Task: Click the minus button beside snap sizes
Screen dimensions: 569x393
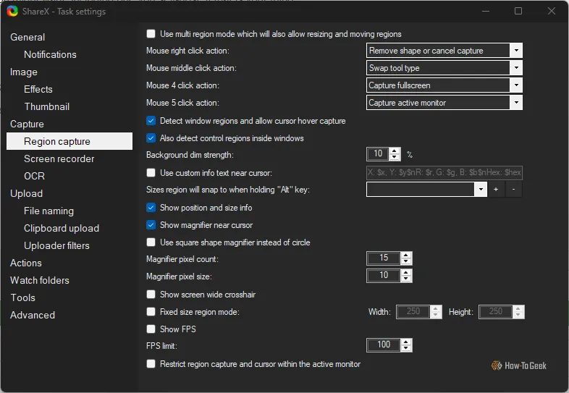Action: coord(513,189)
